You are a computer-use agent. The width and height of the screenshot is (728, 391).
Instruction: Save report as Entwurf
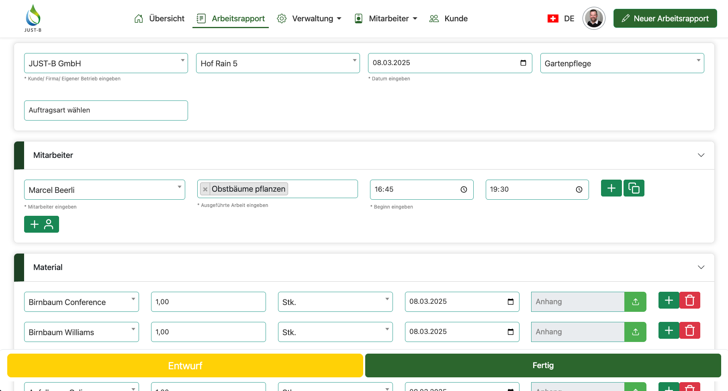185,365
